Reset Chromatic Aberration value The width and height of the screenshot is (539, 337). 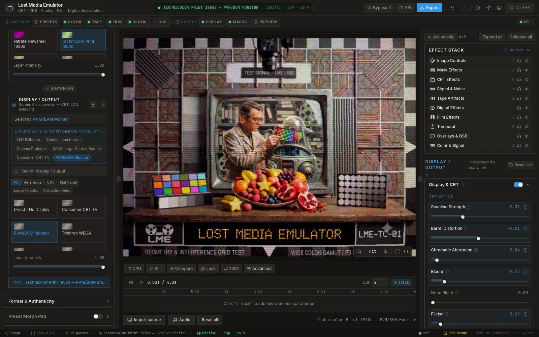(526, 250)
